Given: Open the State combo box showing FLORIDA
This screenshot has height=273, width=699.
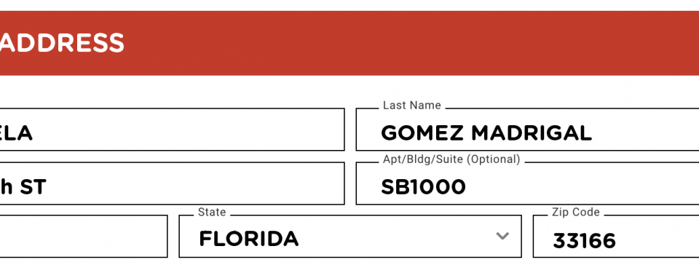Looking at the screenshot, I should coord(350,237).
